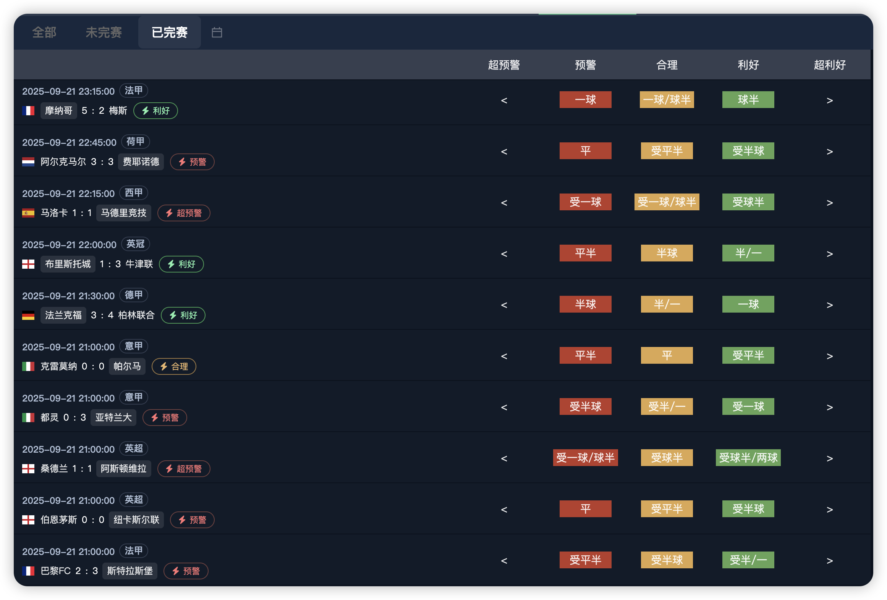
Task: Expand right arrow in 布里斯托城 row
Action: tap(829, 254)
